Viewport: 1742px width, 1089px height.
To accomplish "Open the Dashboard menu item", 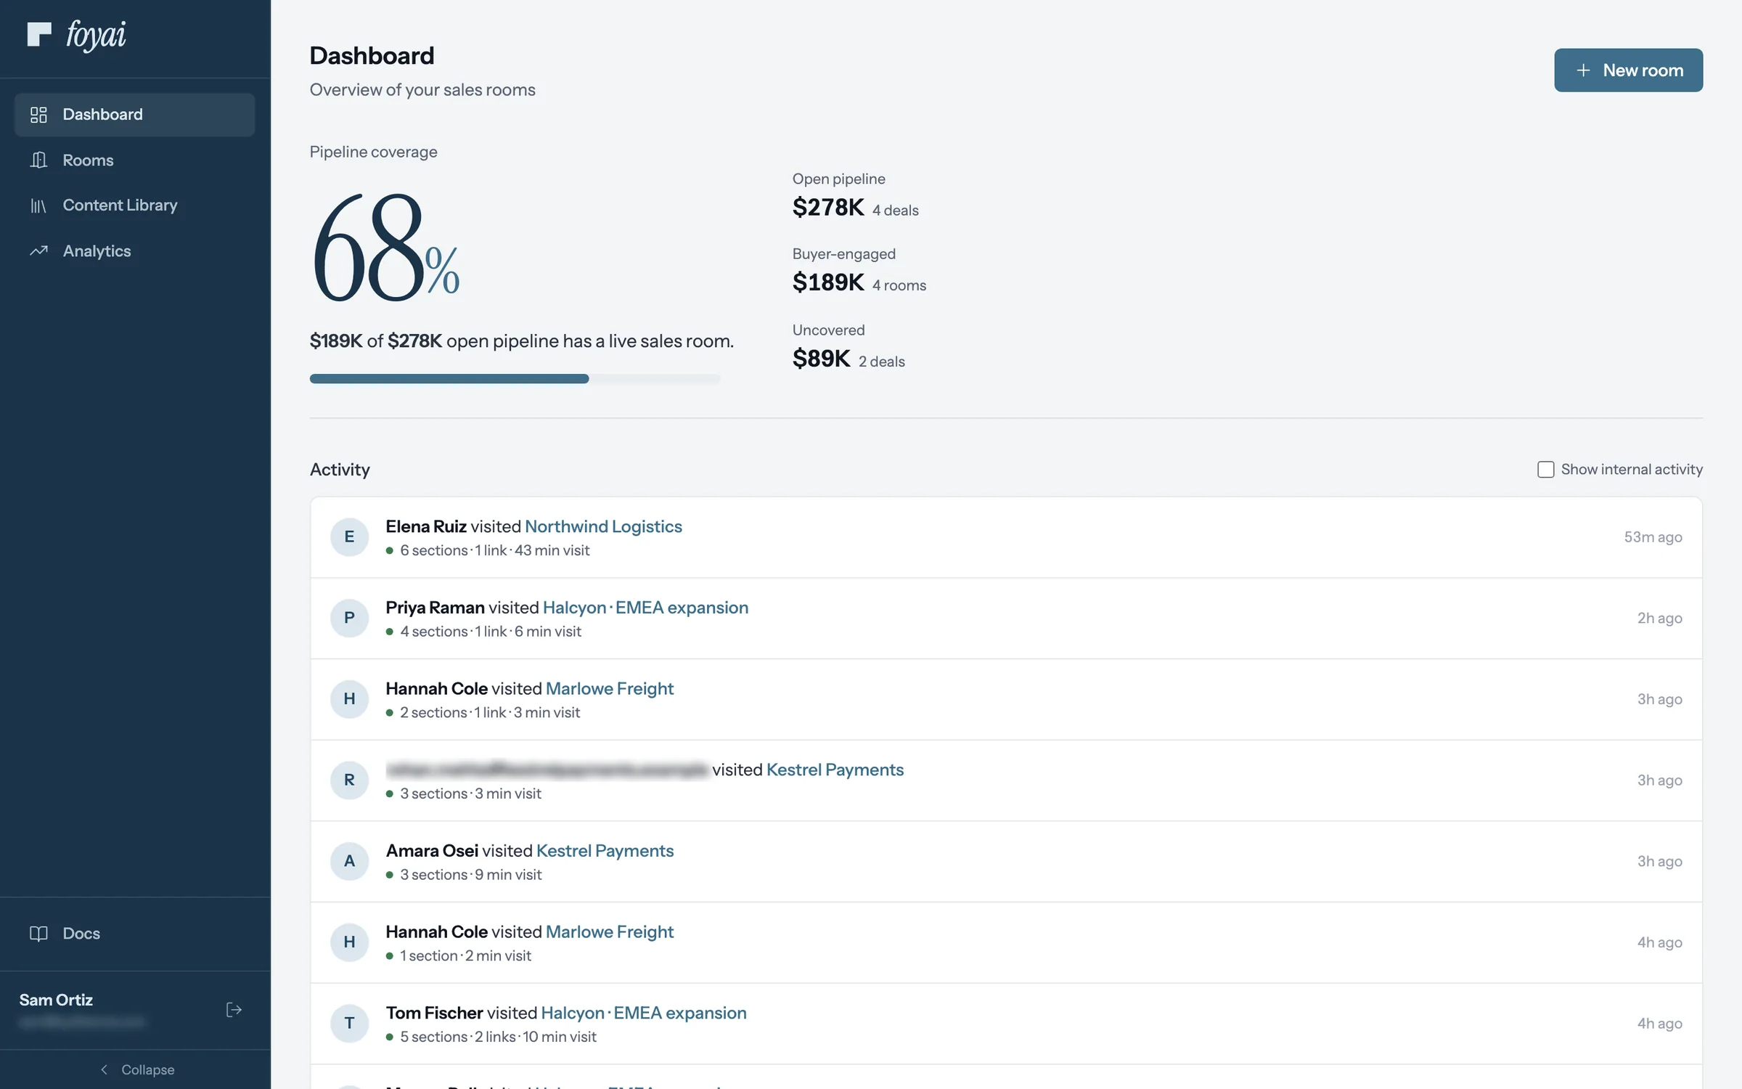I will click(x=135, y=115).
